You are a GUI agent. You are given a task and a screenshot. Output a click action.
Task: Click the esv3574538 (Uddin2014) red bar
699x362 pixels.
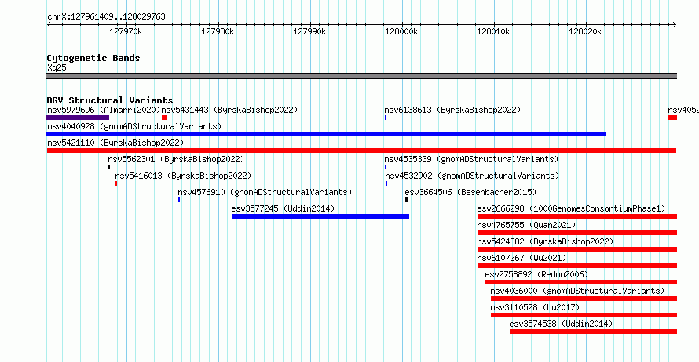pyautogui.click(x=593, y=331)
